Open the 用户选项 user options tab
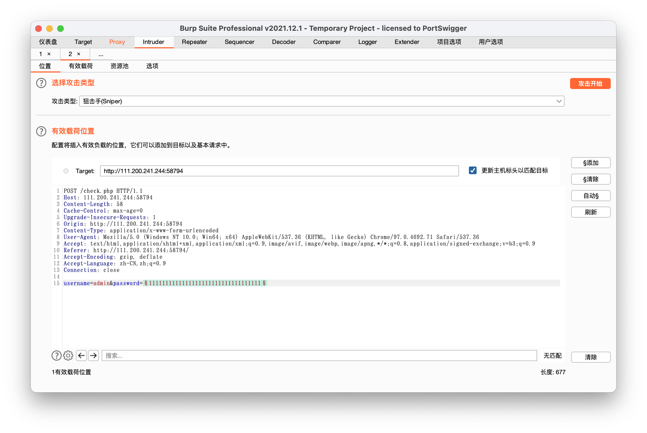 (x=491, y=42)
